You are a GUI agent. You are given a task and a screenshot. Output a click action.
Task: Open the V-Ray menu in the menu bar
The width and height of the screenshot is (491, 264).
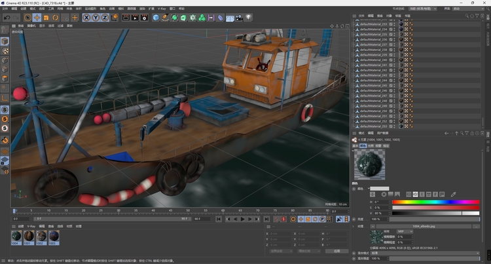point(161,9)
